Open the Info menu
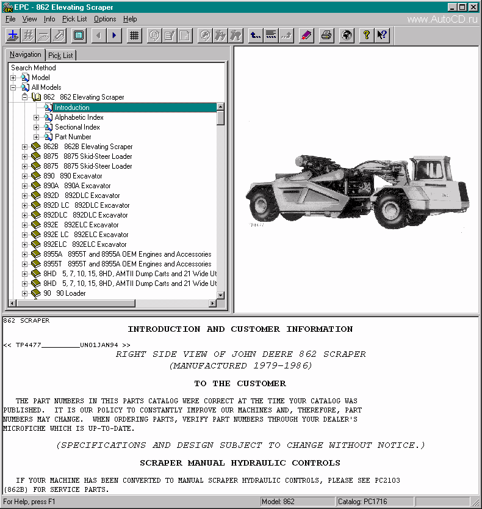The image size is (482, 509). click(x=49, y=19)
